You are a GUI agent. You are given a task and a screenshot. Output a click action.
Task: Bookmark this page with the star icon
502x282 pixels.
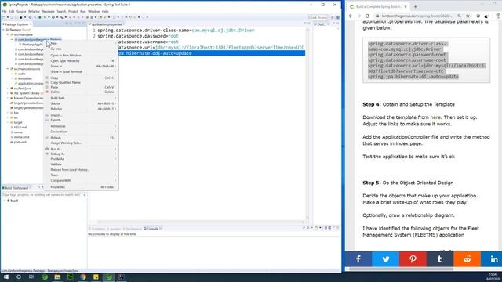click(x=467, y=16)
